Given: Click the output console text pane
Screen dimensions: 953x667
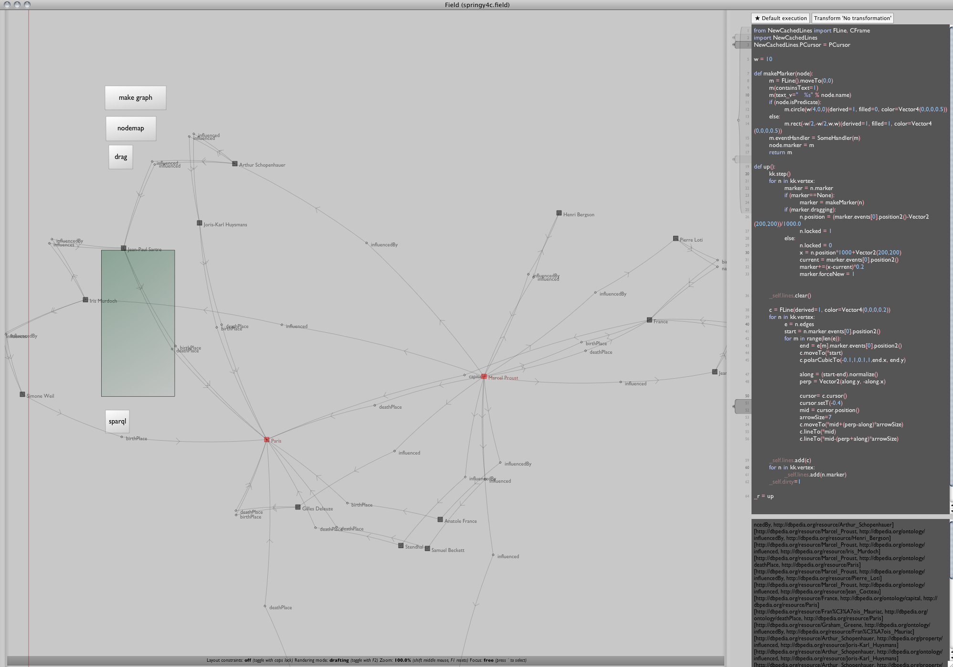Looking at the screenshot, I should tap(850, 592).
